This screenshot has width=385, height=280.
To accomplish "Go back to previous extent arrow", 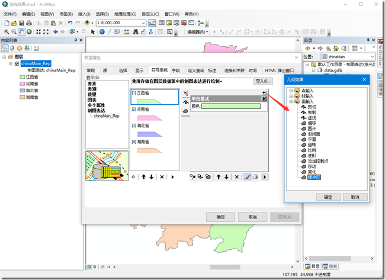I will [x=56, y=32].
